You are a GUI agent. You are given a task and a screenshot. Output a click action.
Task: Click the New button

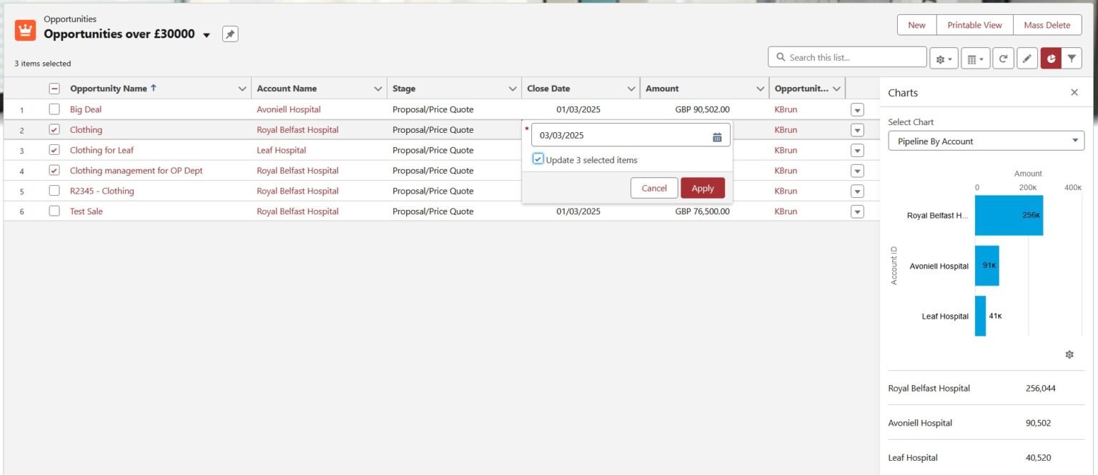[916, 24]
